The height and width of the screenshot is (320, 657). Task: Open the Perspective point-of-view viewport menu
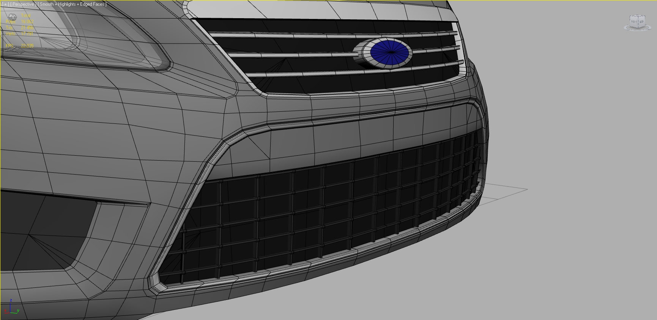tap(23, 4)
